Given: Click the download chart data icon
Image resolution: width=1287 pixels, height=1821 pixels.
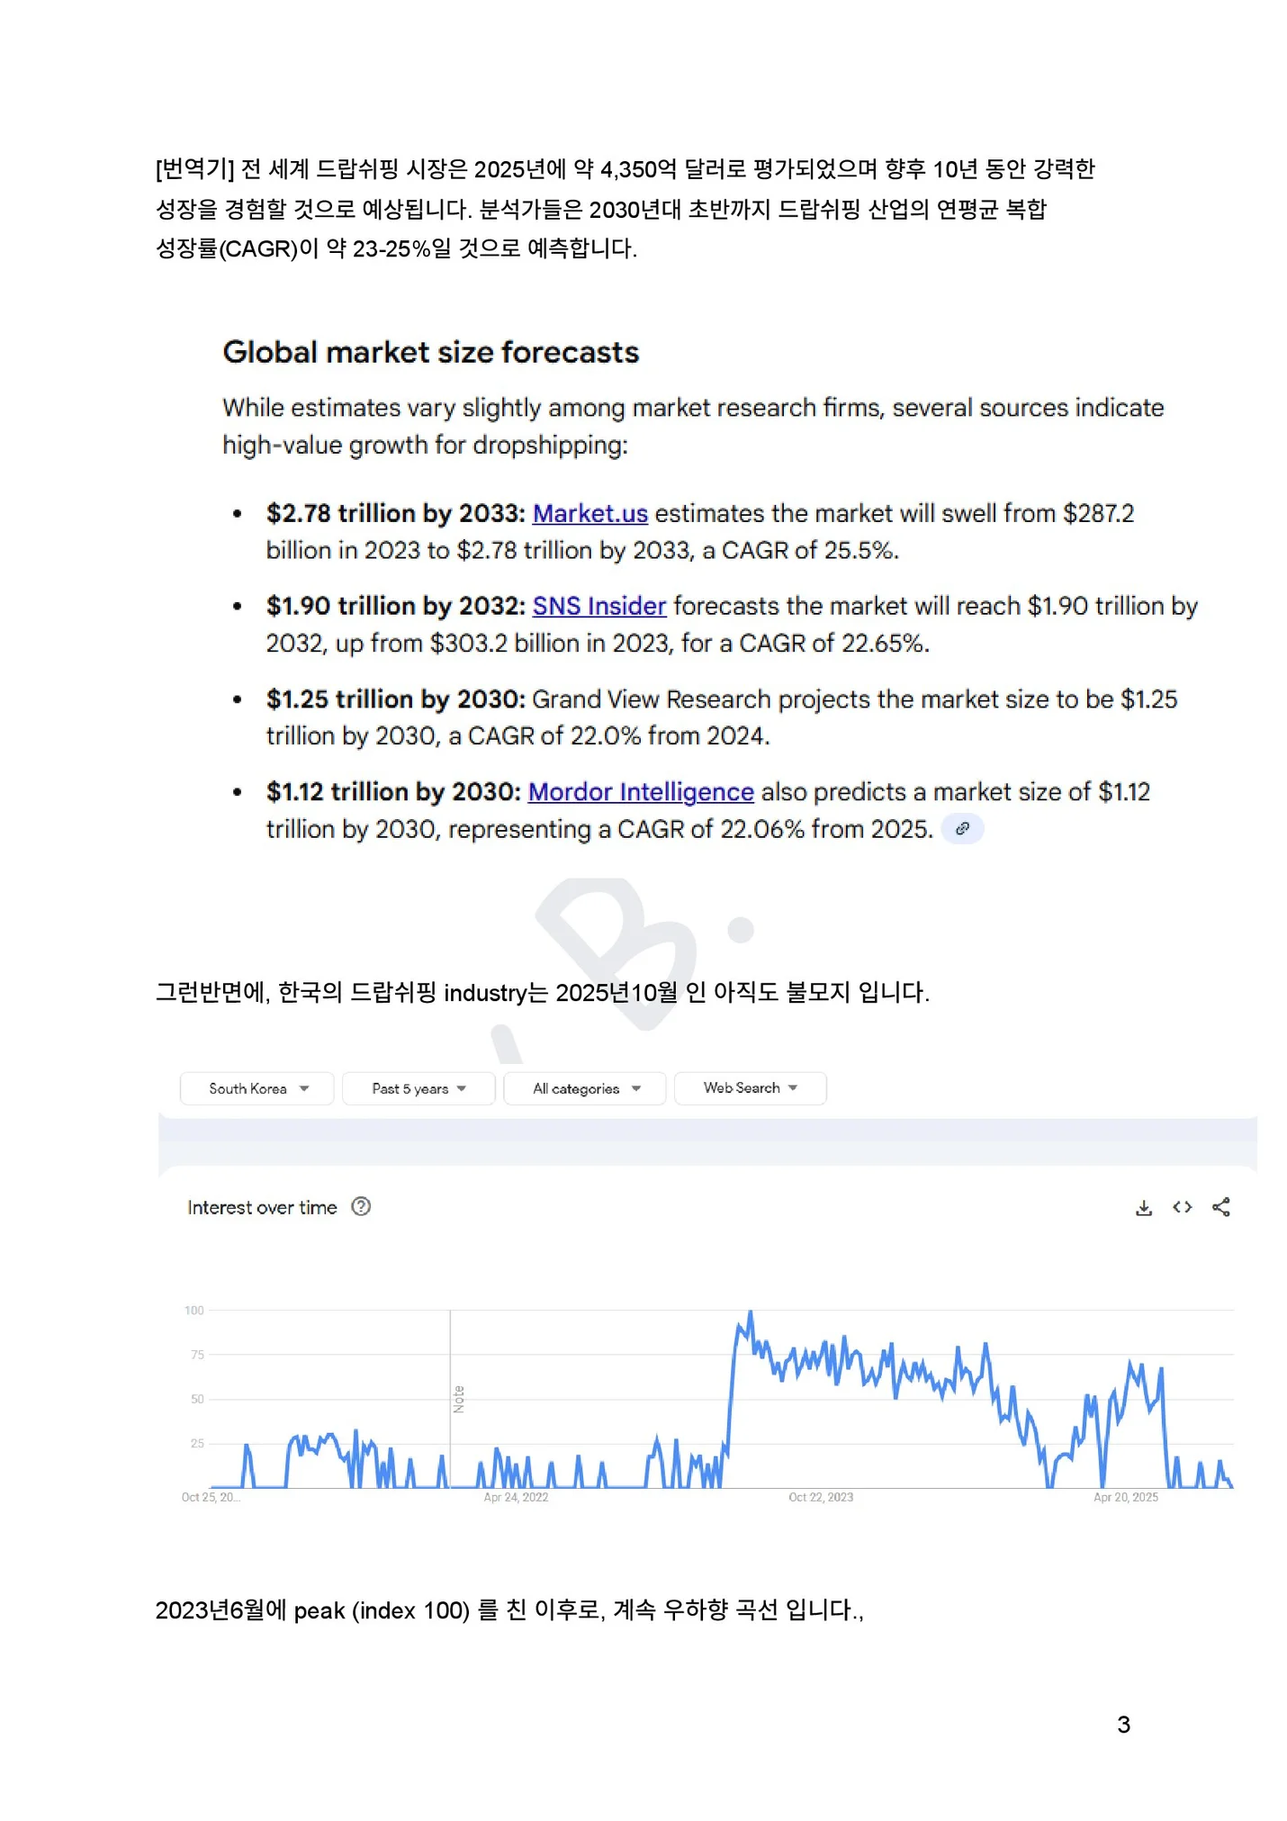Looking at the screenshot, I should [1143, 1207].
